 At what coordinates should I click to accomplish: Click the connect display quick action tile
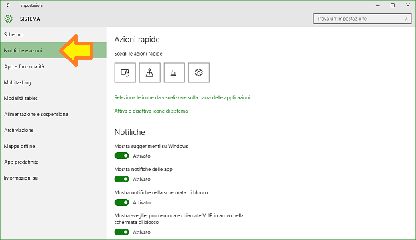tap(174, 73)
